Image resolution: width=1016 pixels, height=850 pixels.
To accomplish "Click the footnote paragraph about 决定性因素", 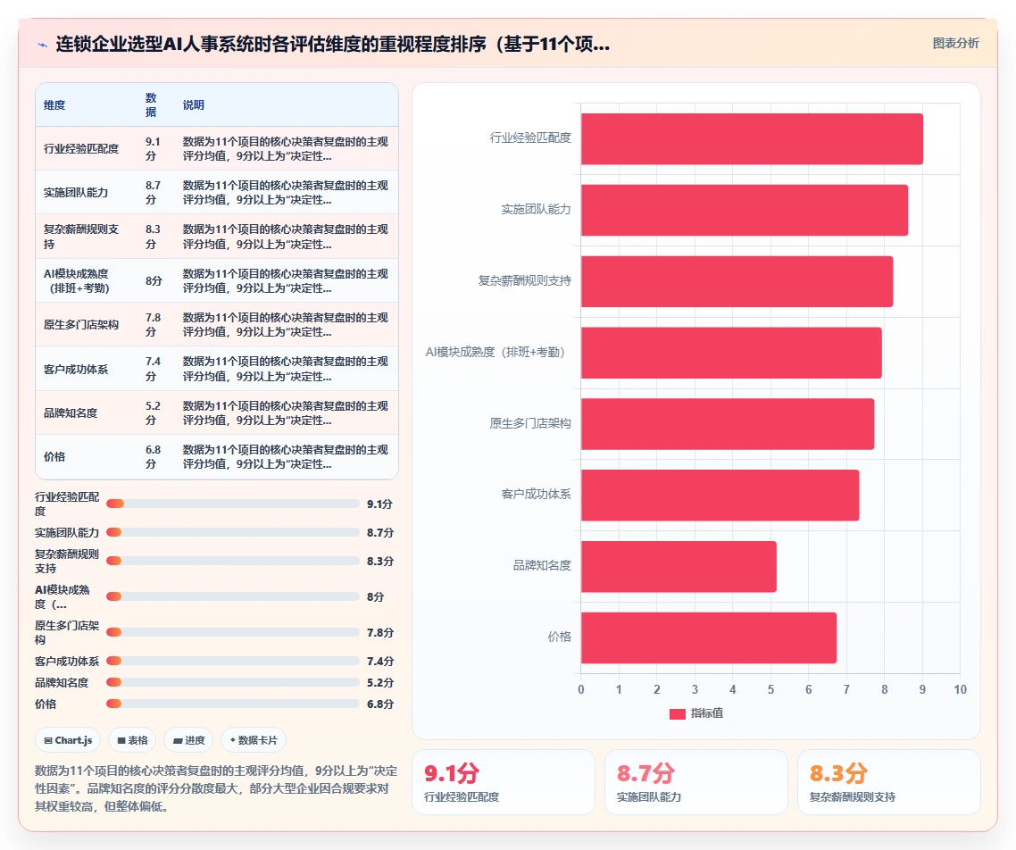I will 216,788.
